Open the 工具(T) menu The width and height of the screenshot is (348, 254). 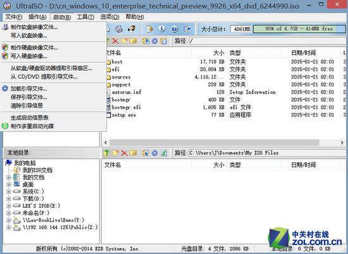point(85,17)
